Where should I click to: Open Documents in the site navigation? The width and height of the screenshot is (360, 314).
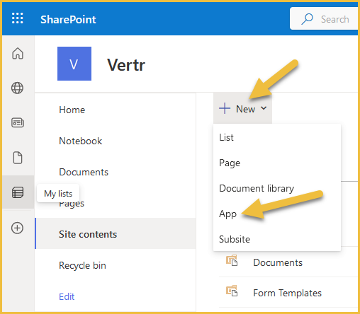coord(84,172)
